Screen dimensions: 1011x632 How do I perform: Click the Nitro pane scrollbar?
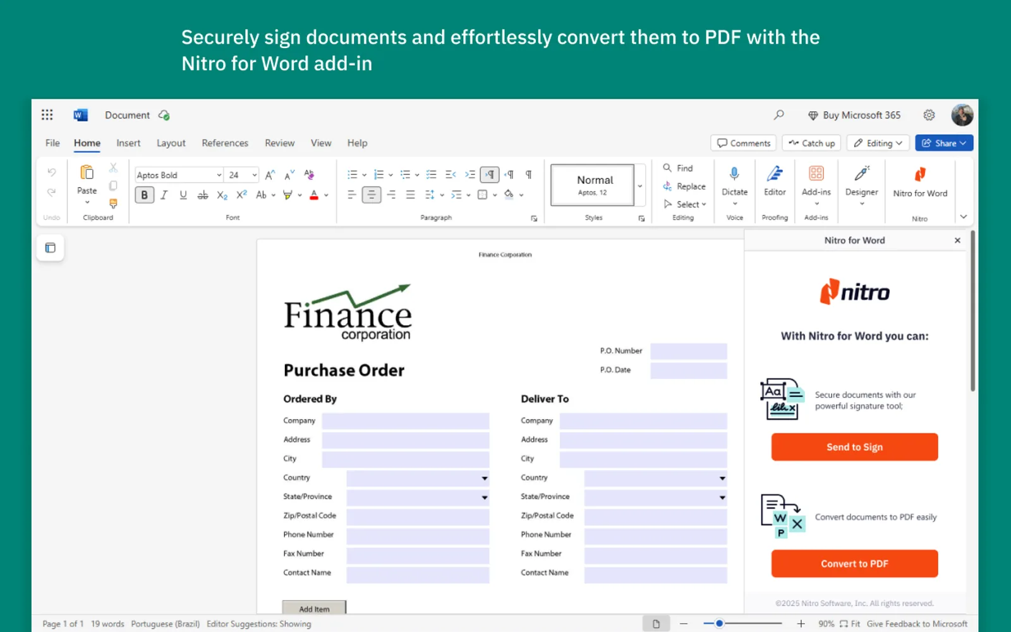click(972, 311)
